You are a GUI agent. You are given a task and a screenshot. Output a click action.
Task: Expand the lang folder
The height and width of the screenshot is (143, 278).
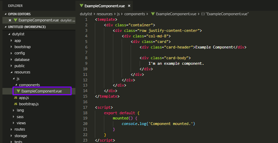pyautogui.click(x=14, y=110)
